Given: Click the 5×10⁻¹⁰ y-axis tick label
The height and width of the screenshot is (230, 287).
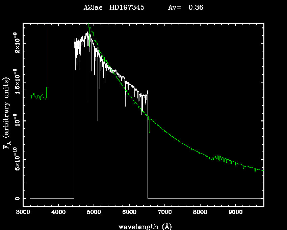Looking at the screenshot, I should (17, 160).
